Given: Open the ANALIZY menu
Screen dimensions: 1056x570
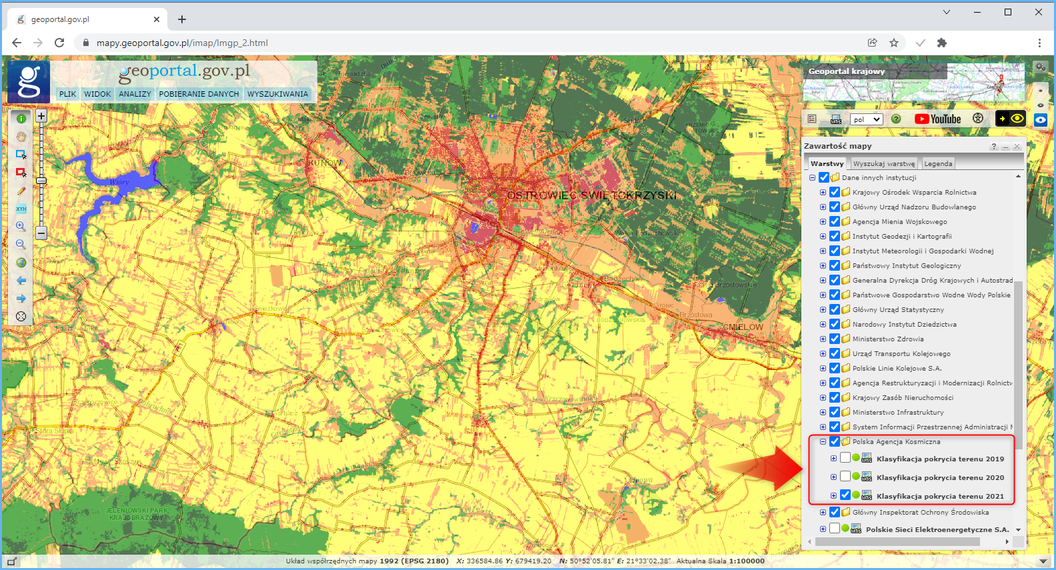Looking at the screenshot, I should coord(135,94).
